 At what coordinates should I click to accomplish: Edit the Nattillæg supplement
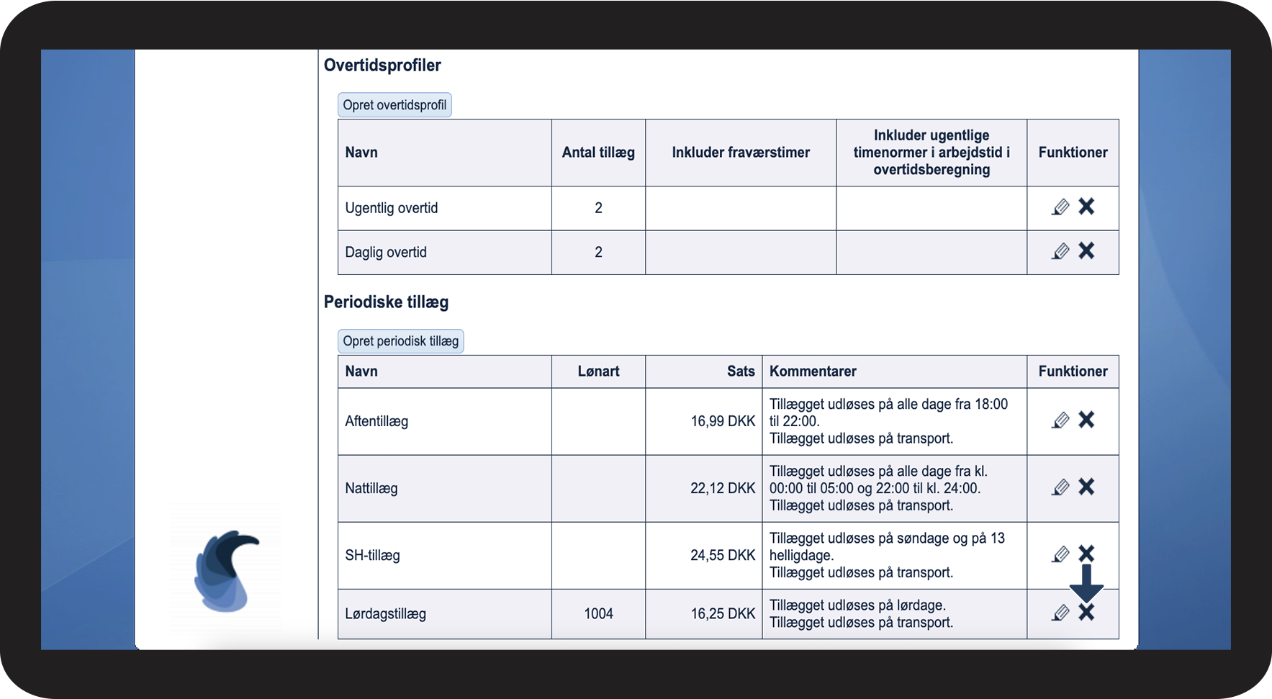pyautogui.click(x=1060, y=487)
